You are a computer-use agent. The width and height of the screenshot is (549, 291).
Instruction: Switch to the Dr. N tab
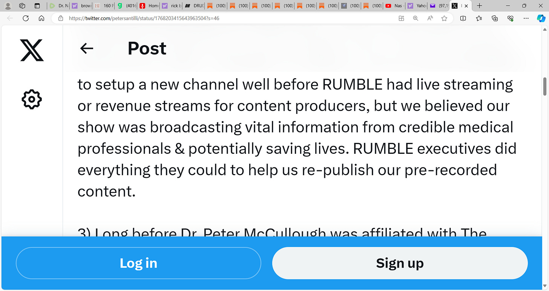pyautogui.click(x=58, y=6)
